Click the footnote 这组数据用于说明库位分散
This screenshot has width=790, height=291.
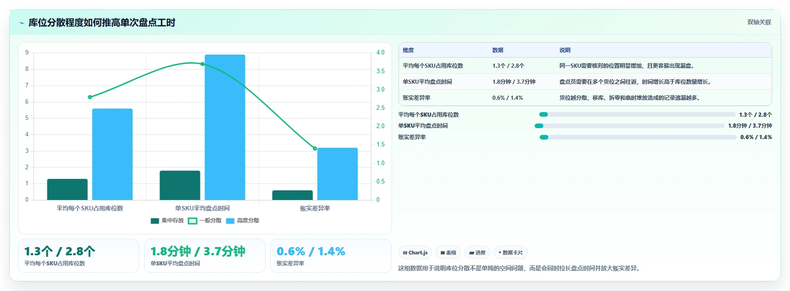(519, 268)
